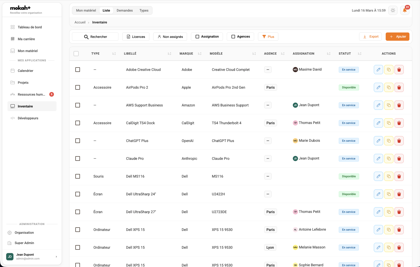Check the select-all header checkbox
Viewport: 420px width, 267px height.
coord(76,54)
